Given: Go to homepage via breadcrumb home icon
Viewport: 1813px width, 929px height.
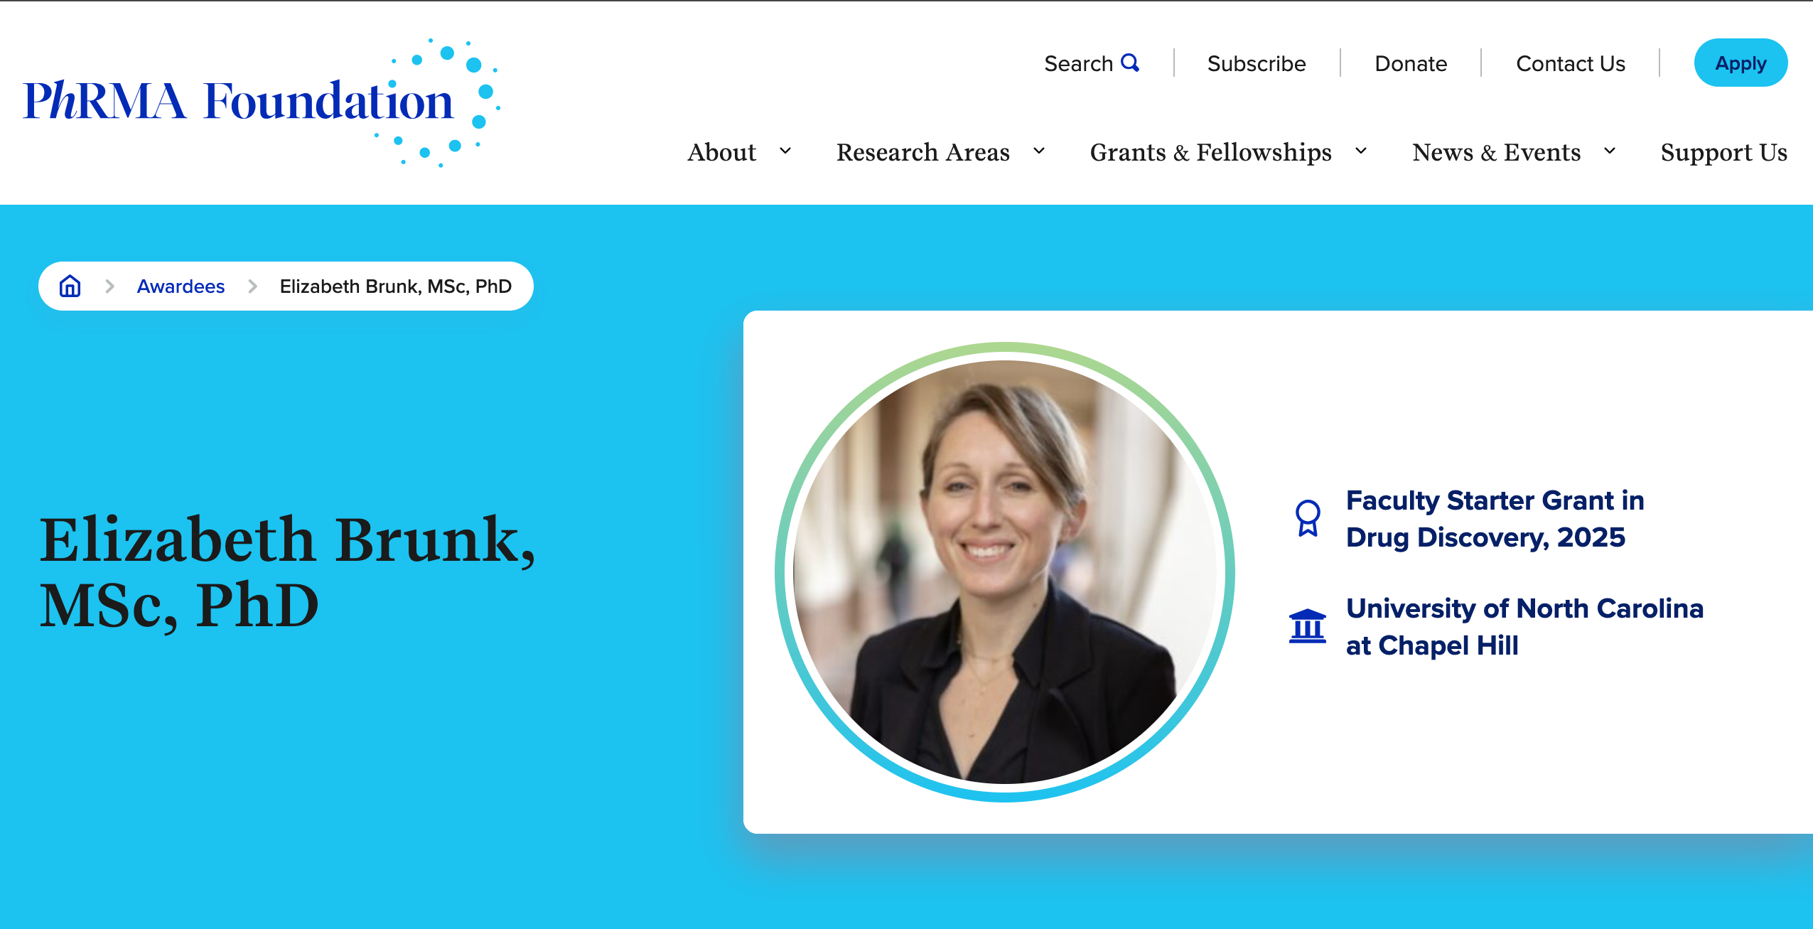Looking at the screenshot, I should (x=70, y=286).
